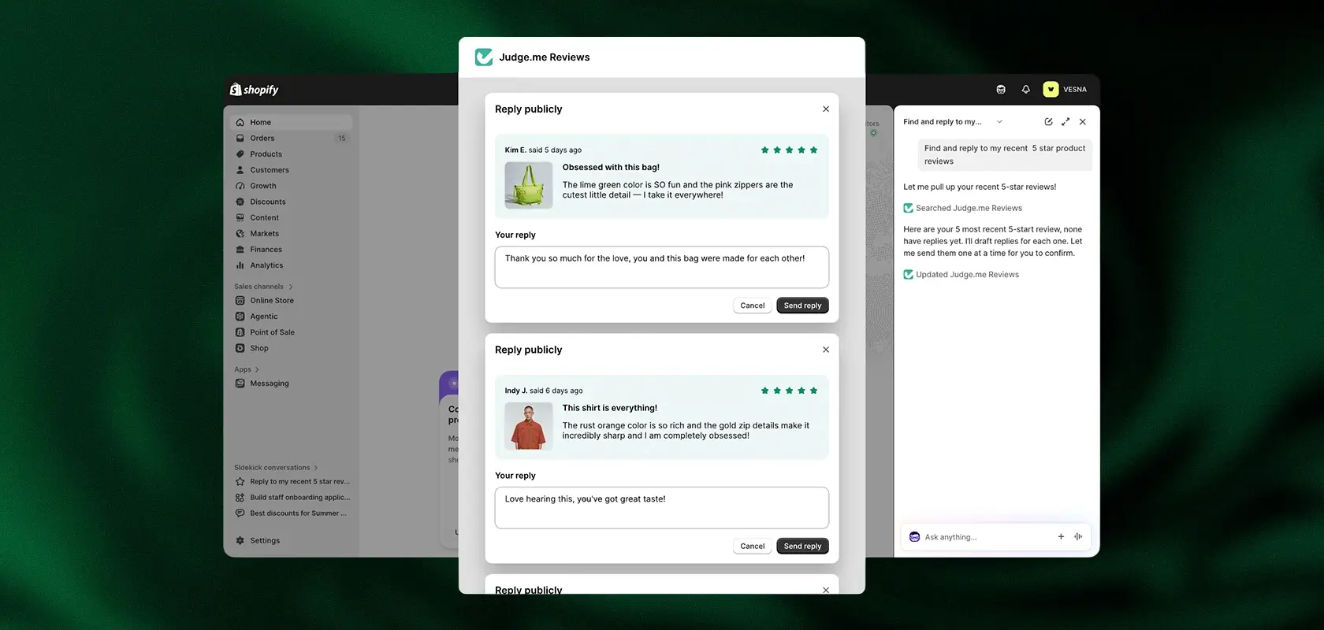Edit the reply text for Indy J.
The height and width of the screenshot is (630, 1324).
coord(662,508)
